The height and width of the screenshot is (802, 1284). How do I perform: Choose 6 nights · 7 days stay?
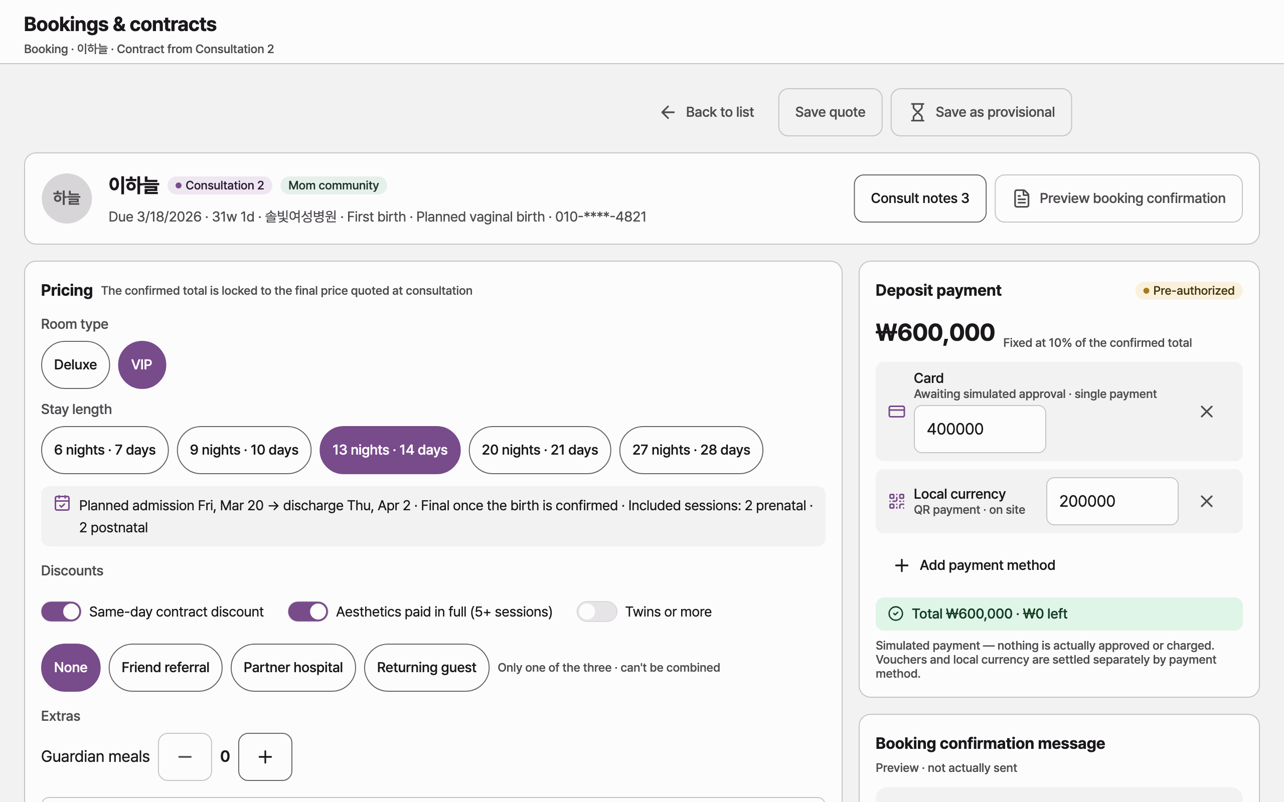104,450
